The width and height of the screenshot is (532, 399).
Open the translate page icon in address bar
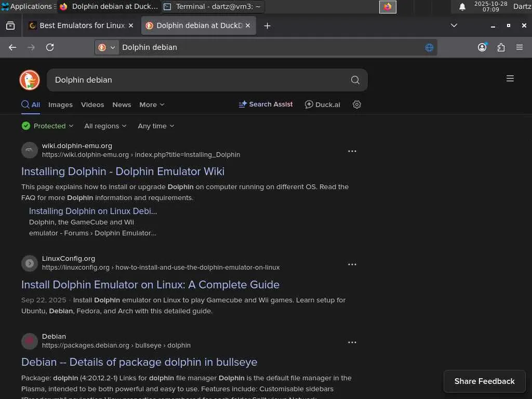429,47
